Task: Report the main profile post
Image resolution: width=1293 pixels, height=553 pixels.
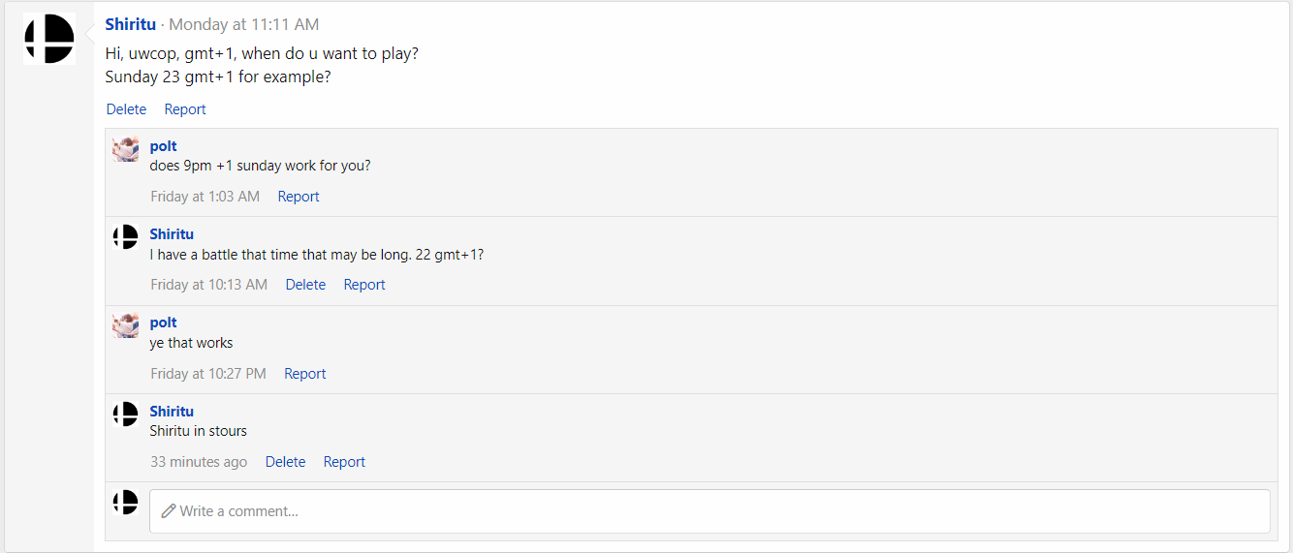Action: coord(185,109)
